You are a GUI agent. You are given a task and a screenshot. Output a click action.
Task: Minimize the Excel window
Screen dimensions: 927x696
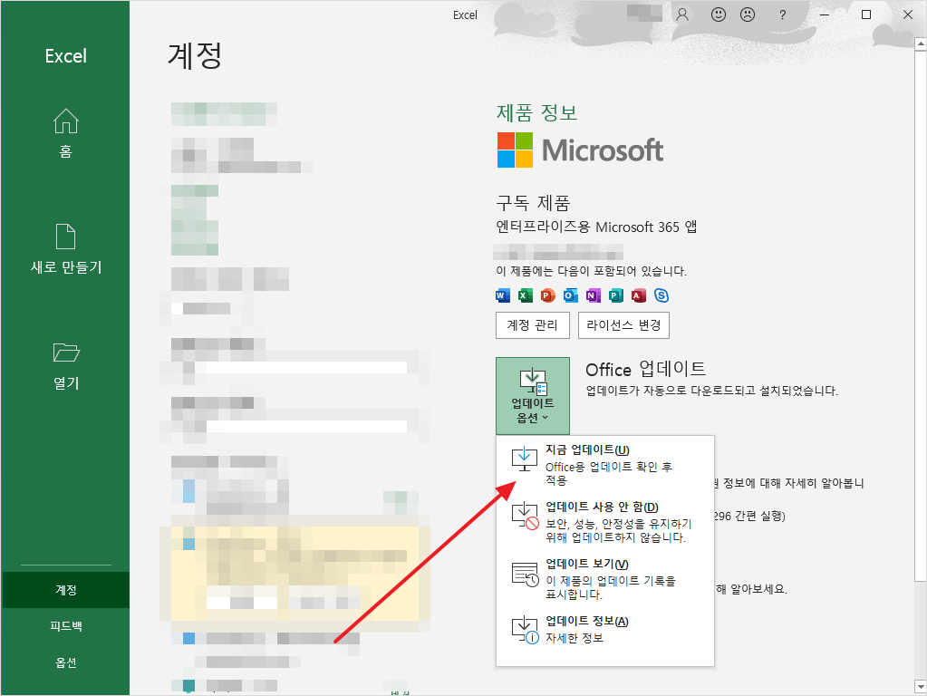click(x=825, y=14)
